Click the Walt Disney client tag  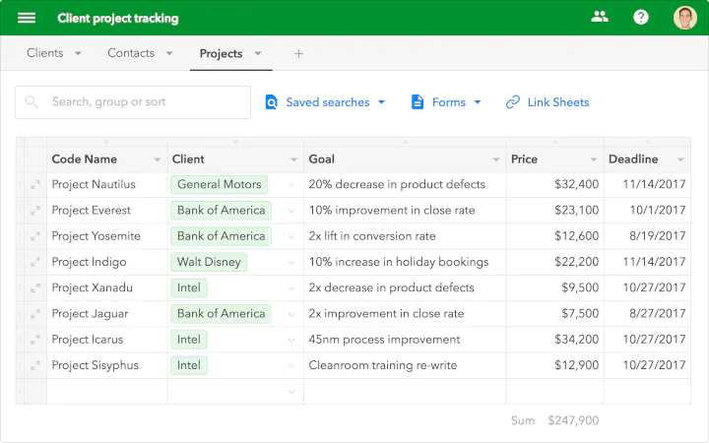[209, 262]
